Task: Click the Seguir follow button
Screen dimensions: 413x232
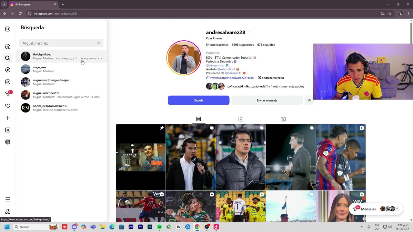Action: (x=198, y=100)
